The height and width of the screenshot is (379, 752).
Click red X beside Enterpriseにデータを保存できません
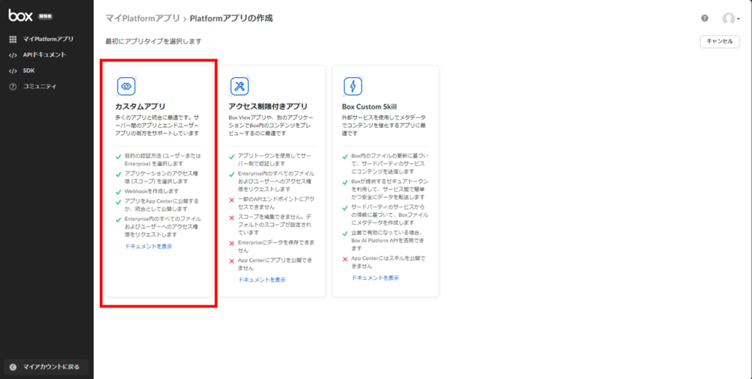(x=231, y=243)
